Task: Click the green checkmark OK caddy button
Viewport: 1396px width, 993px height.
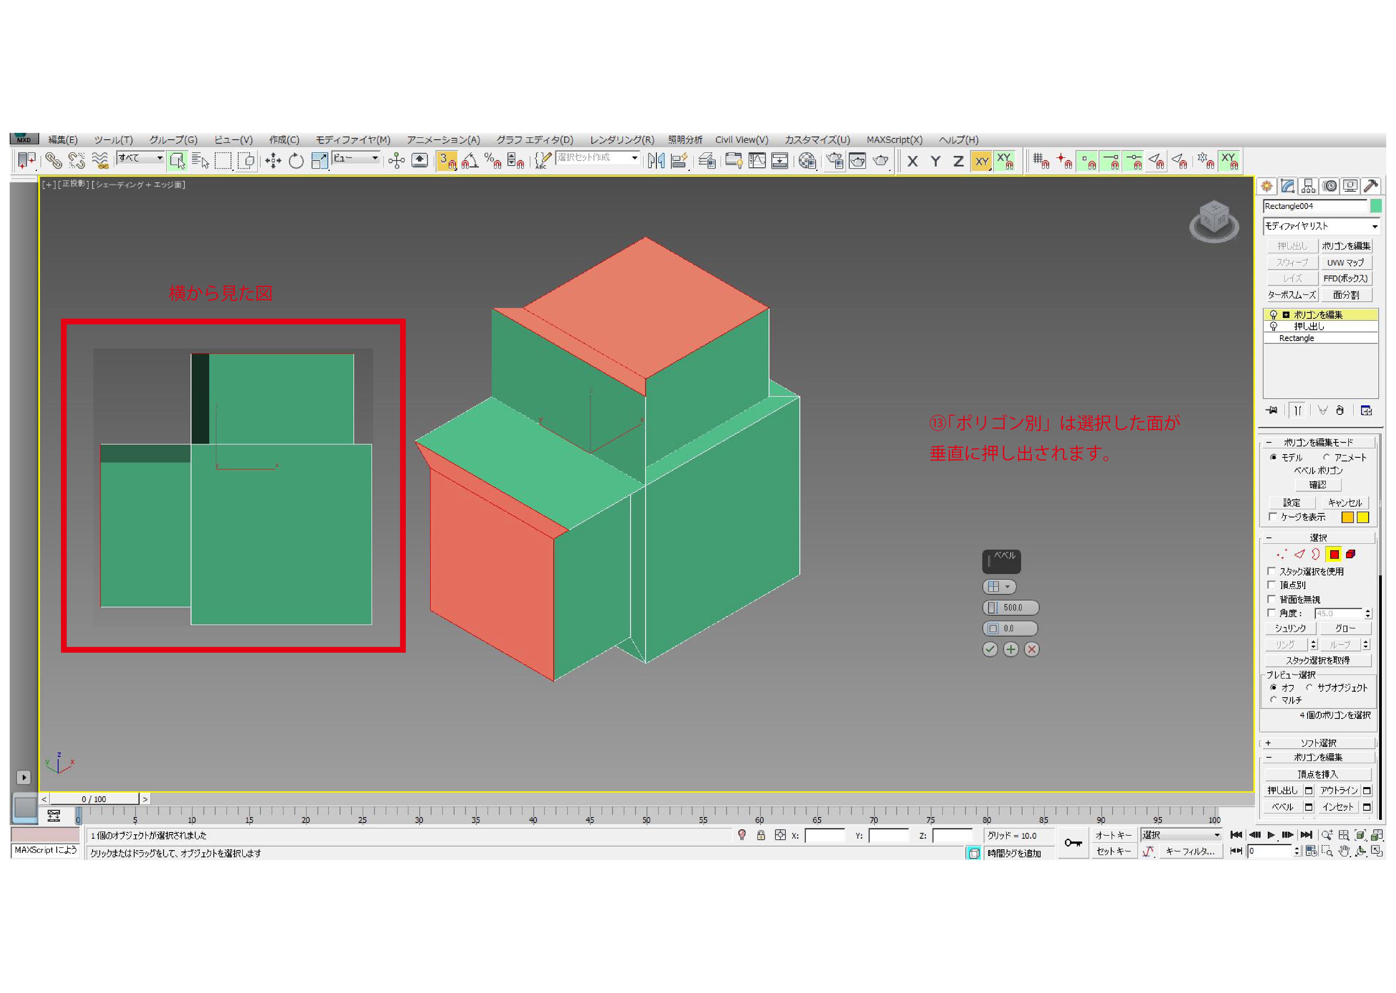Action: click(x=989, y=649)
